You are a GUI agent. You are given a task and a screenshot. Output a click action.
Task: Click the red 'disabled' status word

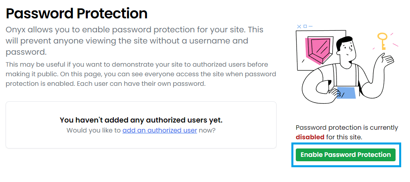310,137
